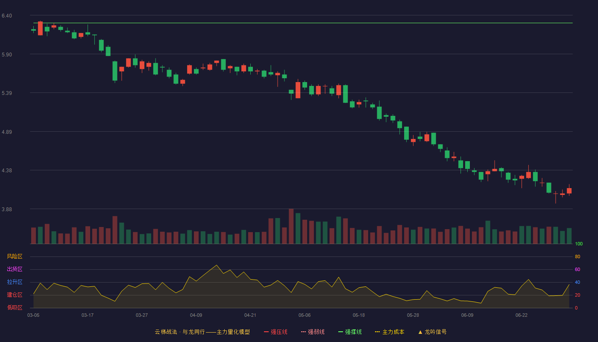598x342 pixels.
Task: Click the 低吸区 zone label
Action: 15,307
